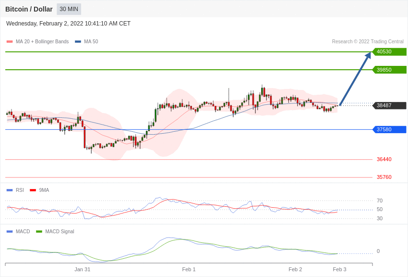Click the blue upward arrow head
The height and width of the screenshot is (277, 408).
point(368,56)
